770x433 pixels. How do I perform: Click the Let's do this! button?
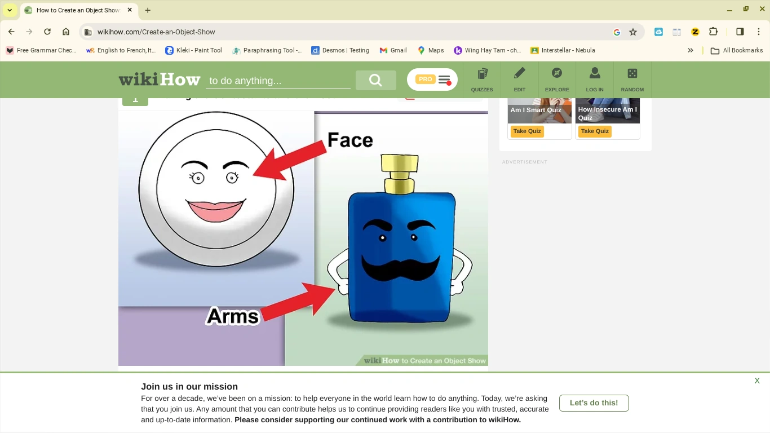pos(594,403)
